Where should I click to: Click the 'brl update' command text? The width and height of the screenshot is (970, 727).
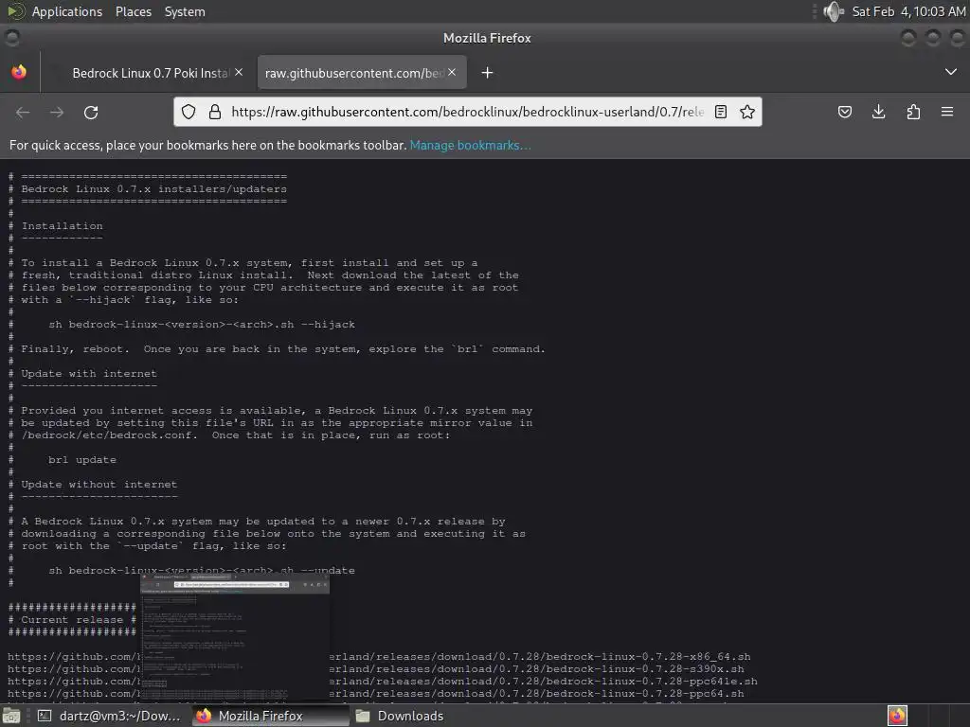(x=82, y=460)
